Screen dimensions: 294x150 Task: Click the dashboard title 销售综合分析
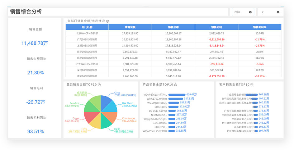click(26, 11)
